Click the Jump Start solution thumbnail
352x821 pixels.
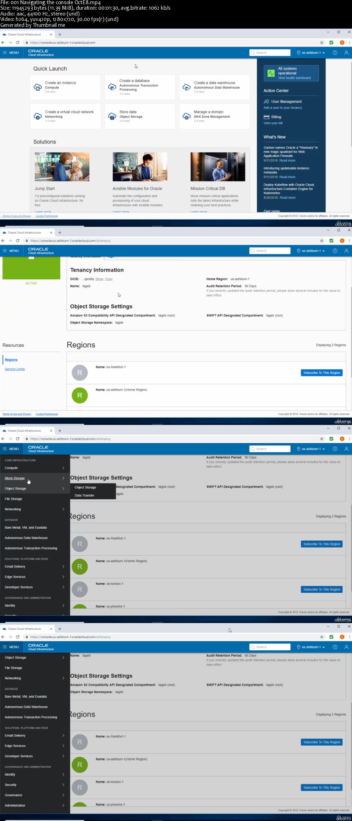pyautogui.click(x=62, y=167)
